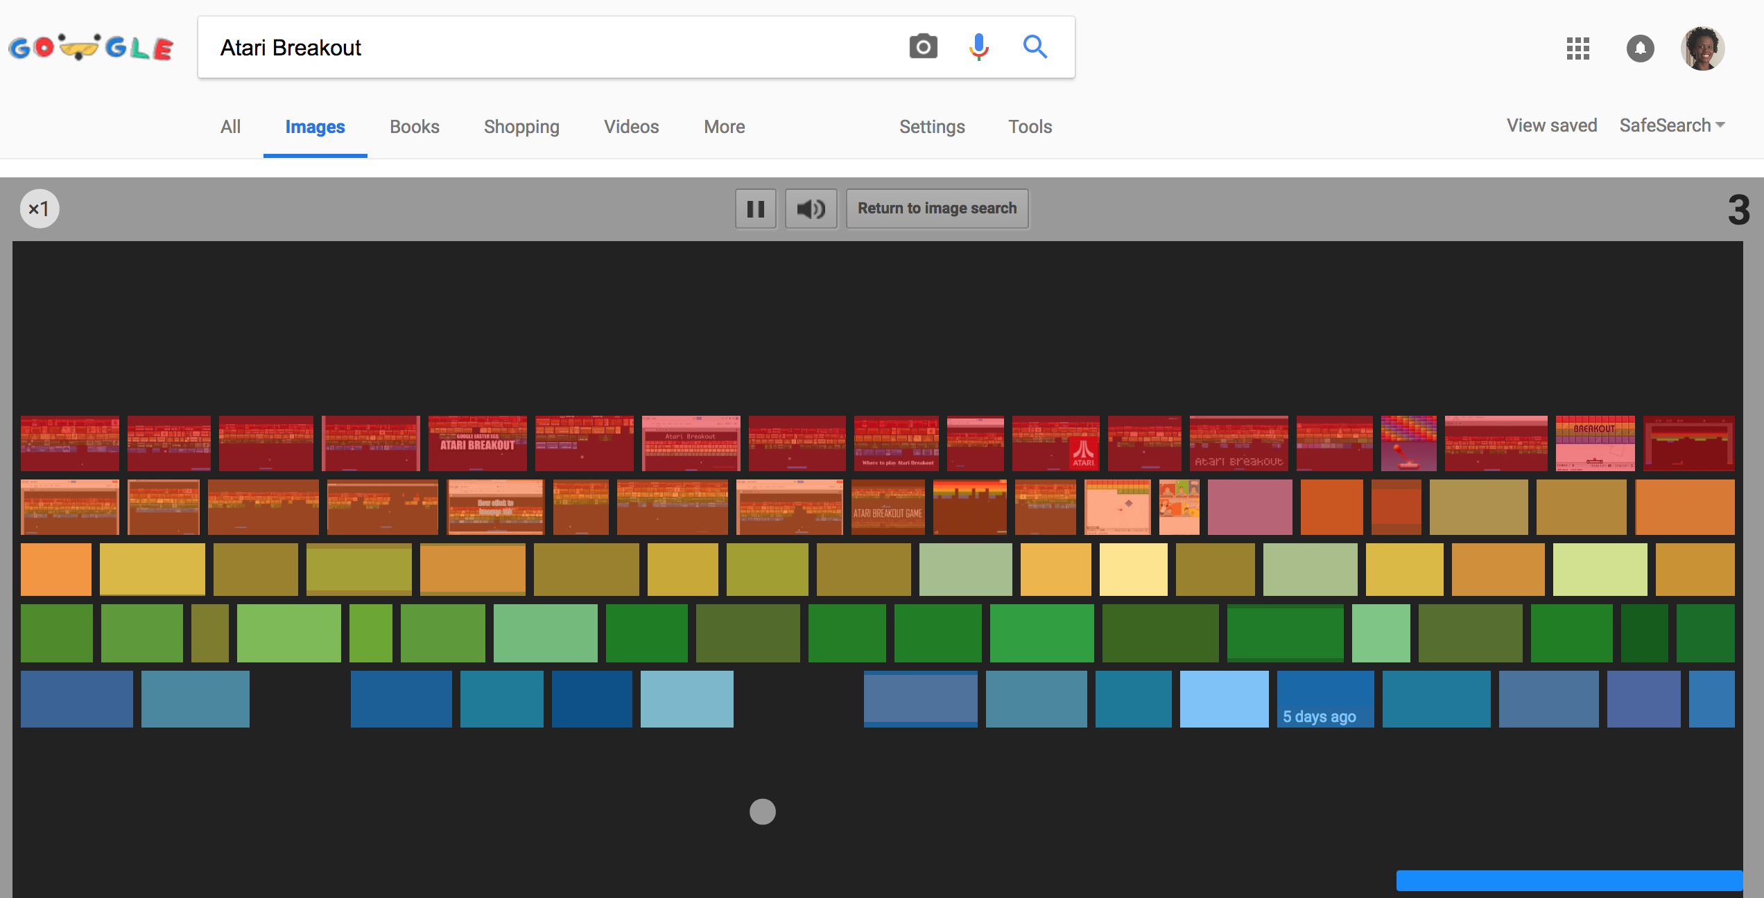Click the ATARI BREAKOUT GAME thumbnail brick
The width and height of the screenshot is (1764, 898).
point(888,507)
